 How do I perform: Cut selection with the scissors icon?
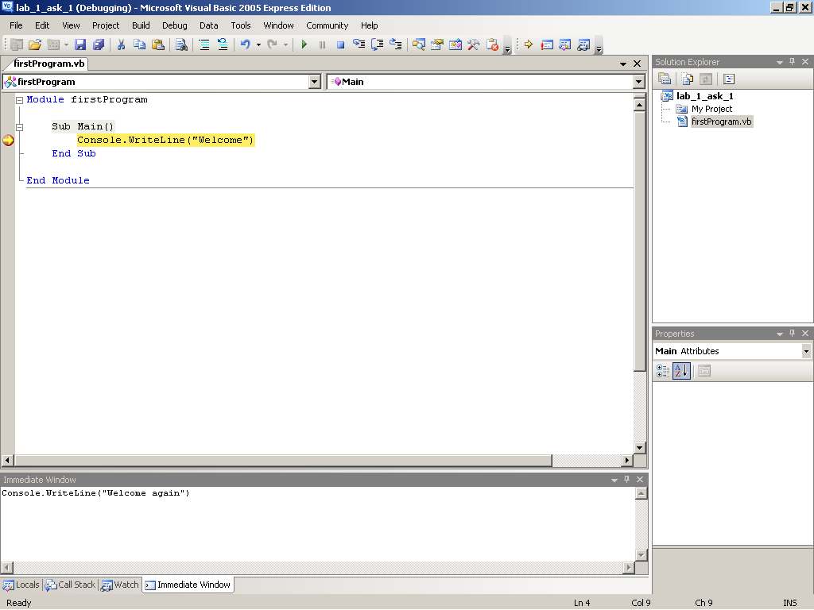pyautogui.click(x=121, y=44)
